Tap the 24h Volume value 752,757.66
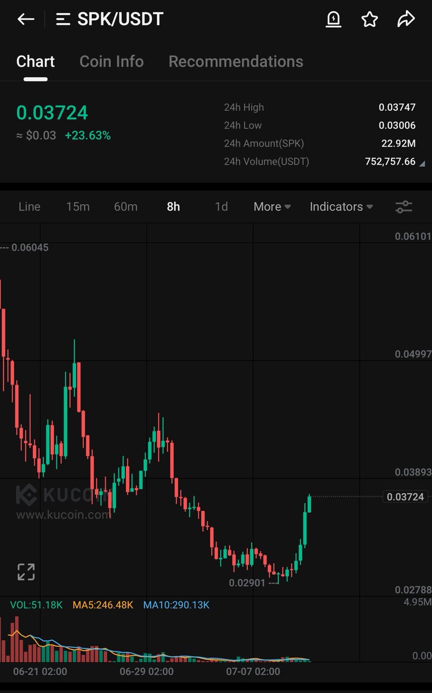Viewport: 432px width, 693px height. click(390, 162)
